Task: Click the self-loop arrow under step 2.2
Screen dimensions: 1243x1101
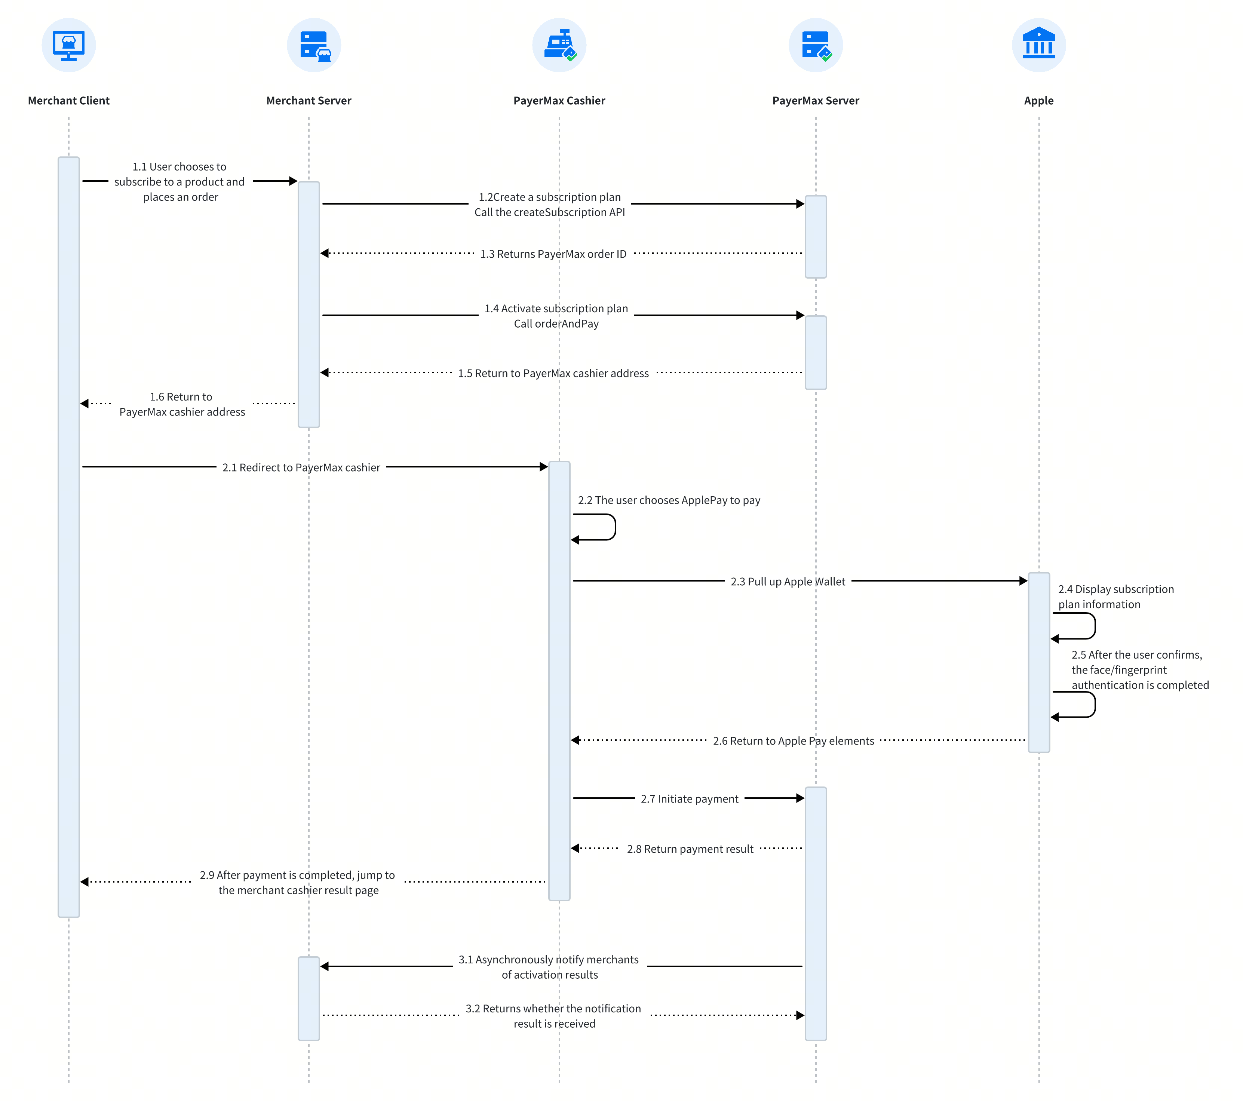Action: click(x=593, y=527)
